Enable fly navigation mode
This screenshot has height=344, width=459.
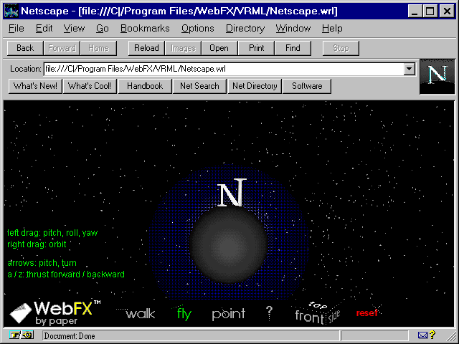(x=184, y=314)
